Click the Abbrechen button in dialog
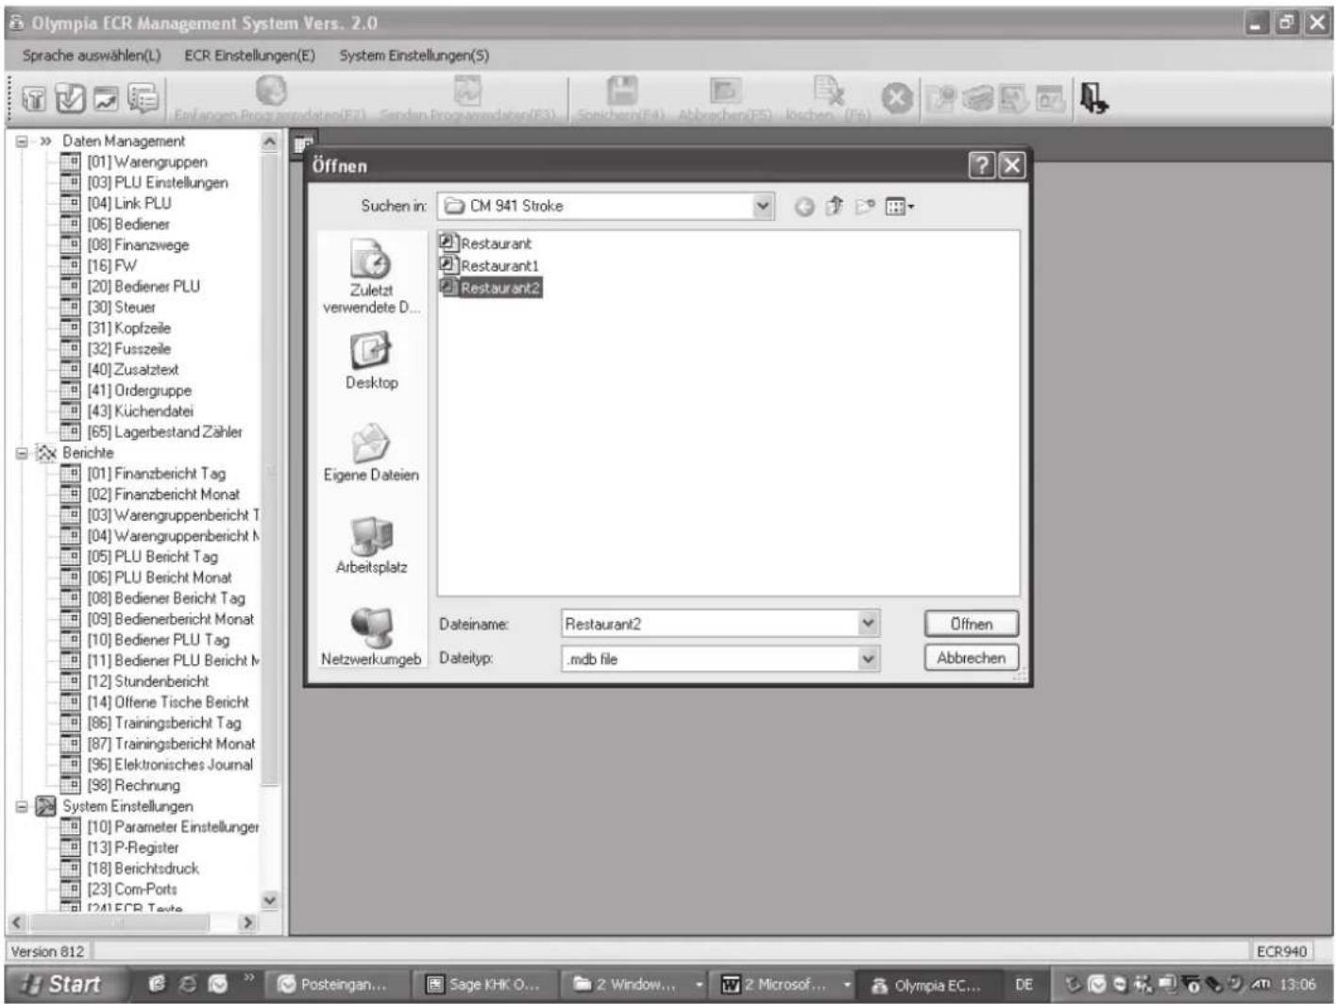1336x1004 pixels. [971, 659]
